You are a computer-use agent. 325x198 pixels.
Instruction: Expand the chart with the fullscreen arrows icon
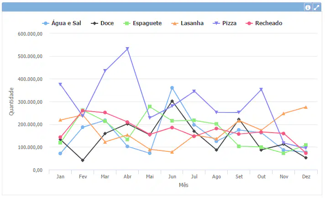[316, 7]
